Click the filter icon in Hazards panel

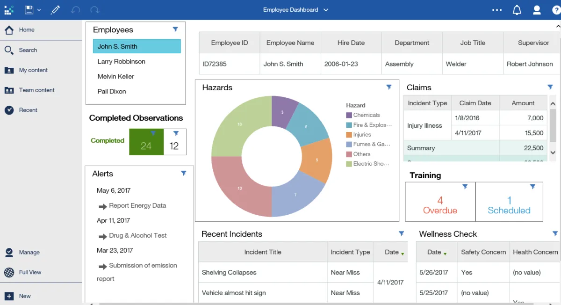(389, 87)
